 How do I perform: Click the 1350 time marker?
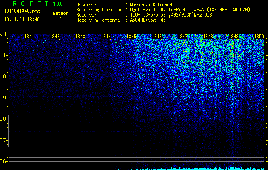(259, 37)
